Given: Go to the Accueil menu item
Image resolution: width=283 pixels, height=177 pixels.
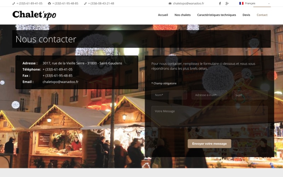Looking at the screenshot, I should (163, 15).
